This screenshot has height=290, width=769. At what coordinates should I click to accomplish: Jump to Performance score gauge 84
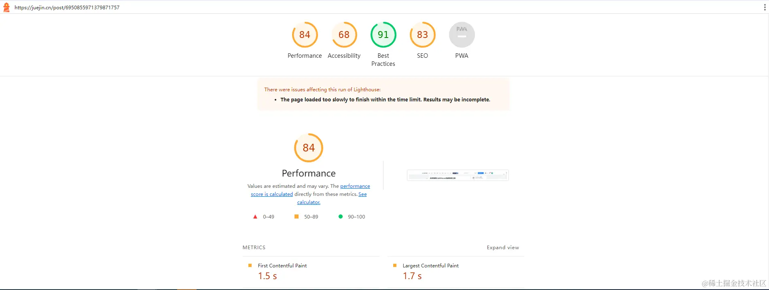(305, 35)
